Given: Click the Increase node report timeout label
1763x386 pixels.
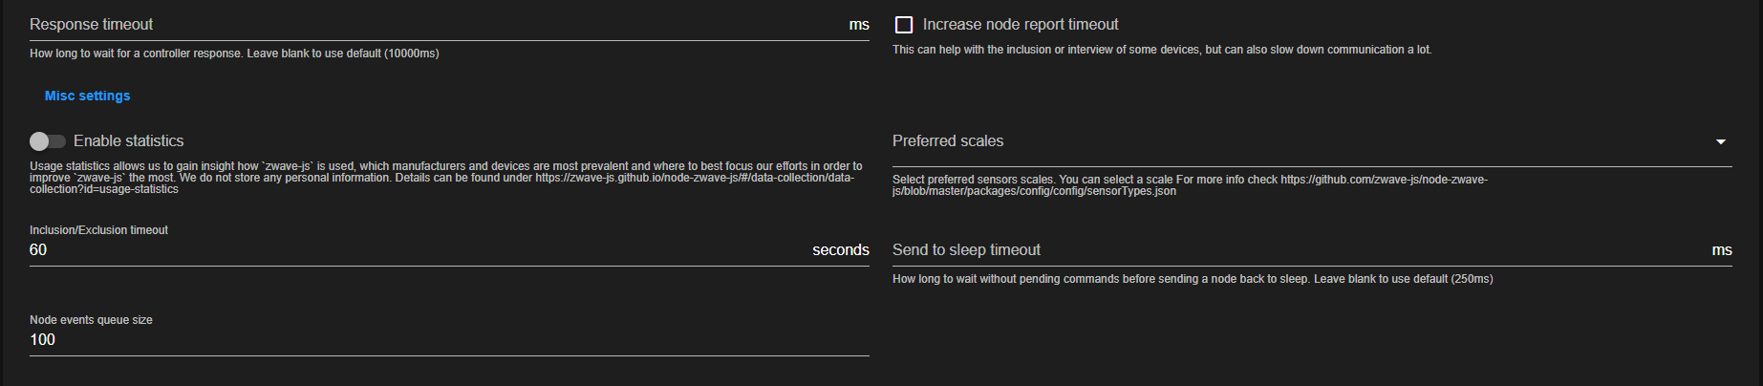Looking at the screenshot, I should tap(1021, 25).
